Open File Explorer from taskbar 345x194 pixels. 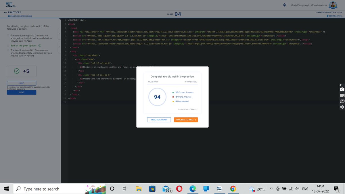tap(139, 189)
